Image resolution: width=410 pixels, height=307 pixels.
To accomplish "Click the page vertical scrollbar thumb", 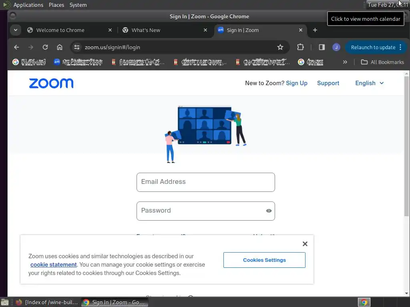I will [x=406, y=146].
